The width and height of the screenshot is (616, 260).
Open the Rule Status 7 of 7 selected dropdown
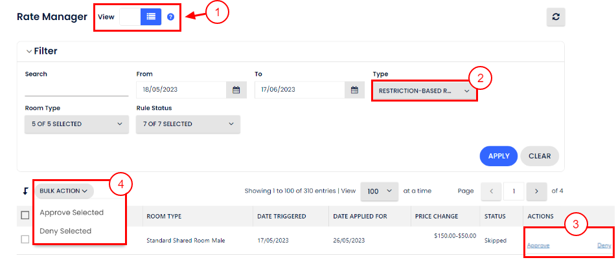[188, 124]
